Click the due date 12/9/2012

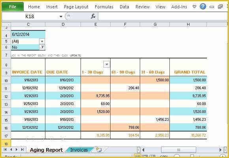coord(63,88)
